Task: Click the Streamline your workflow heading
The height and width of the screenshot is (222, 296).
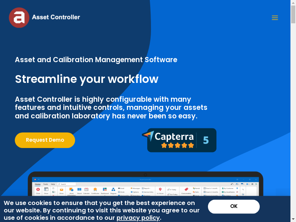Action: [x=87, y=79]
